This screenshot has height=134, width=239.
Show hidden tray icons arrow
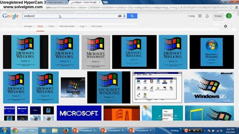click(x=205, y=131)
